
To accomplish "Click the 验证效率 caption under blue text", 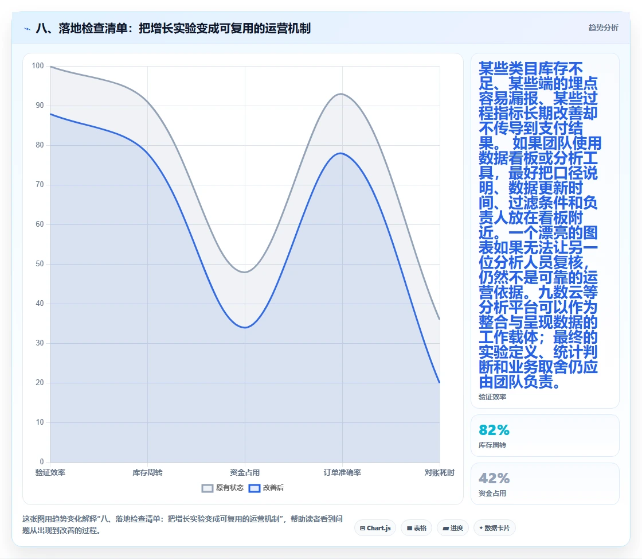I will (x=492, y=397).
